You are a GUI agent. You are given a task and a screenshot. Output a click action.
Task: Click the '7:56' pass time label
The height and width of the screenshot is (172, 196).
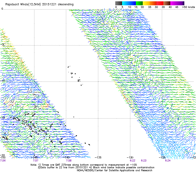3,161
